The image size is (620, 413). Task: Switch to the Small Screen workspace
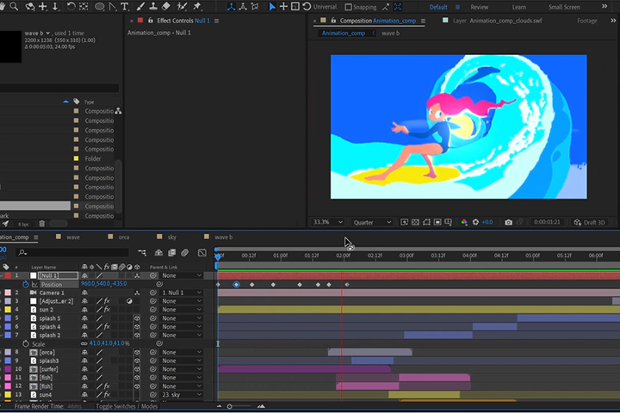pos(564,7)
